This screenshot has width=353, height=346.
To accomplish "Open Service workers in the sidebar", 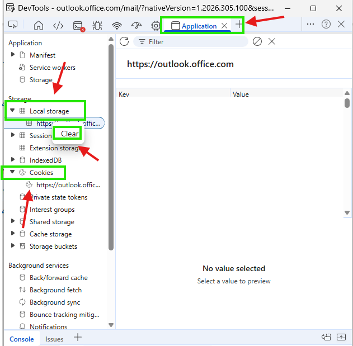I will (x=53, y=68).
